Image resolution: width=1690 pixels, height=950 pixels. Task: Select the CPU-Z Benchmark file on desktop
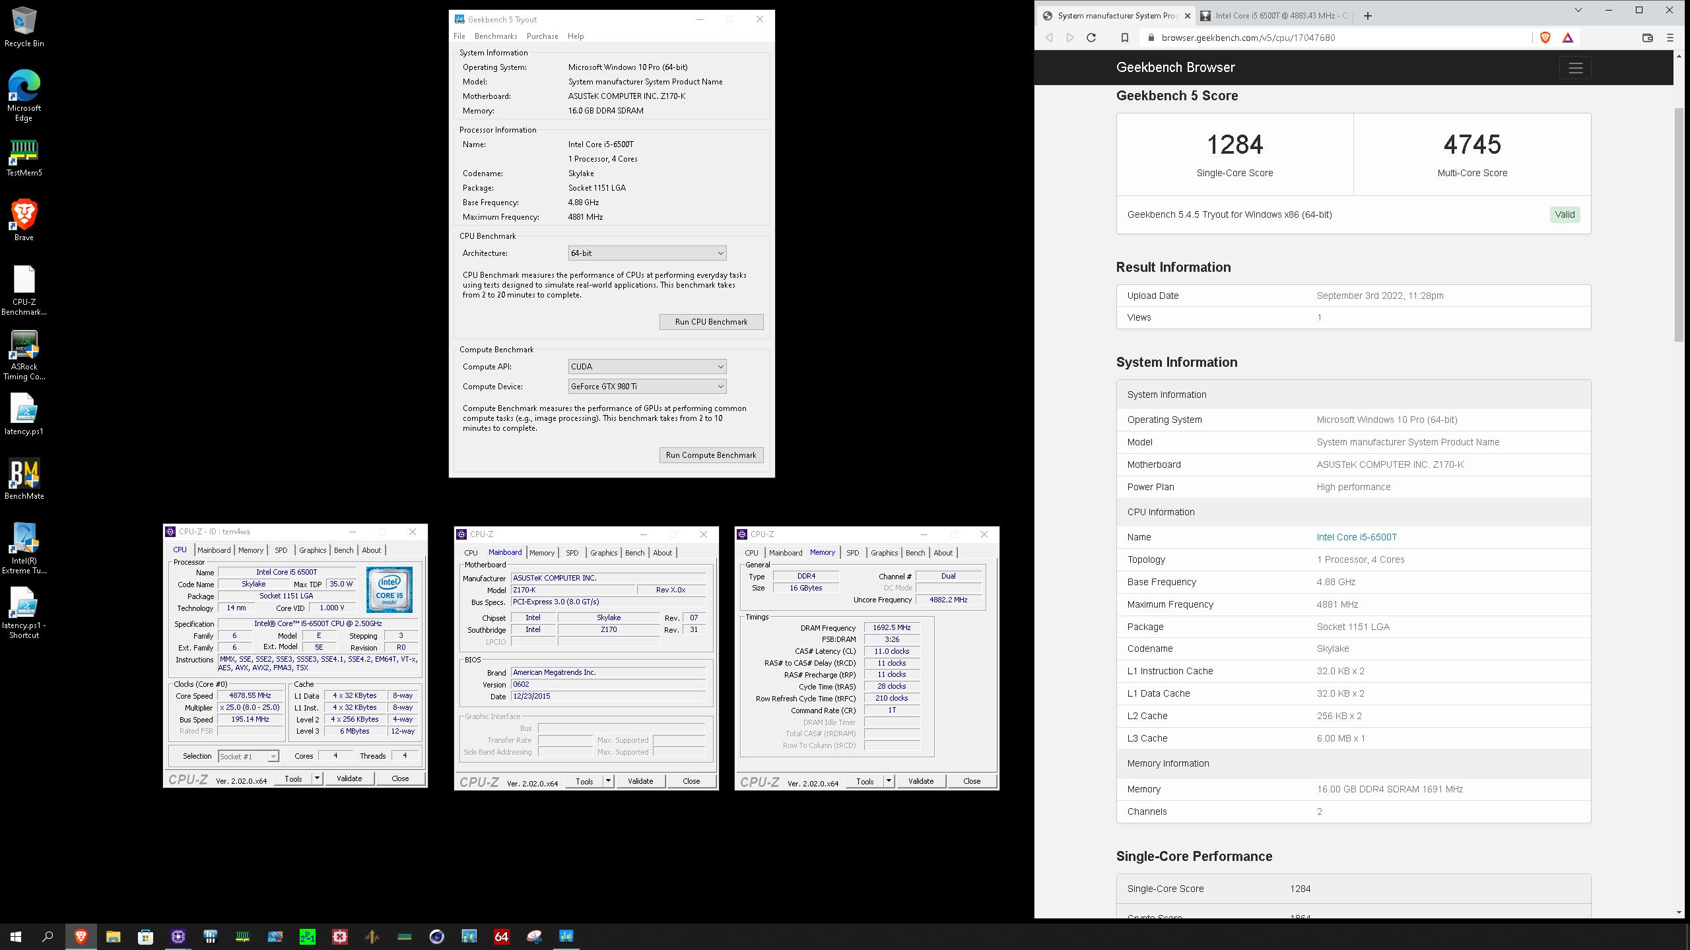pyautogui.click(x=24, y=290)
